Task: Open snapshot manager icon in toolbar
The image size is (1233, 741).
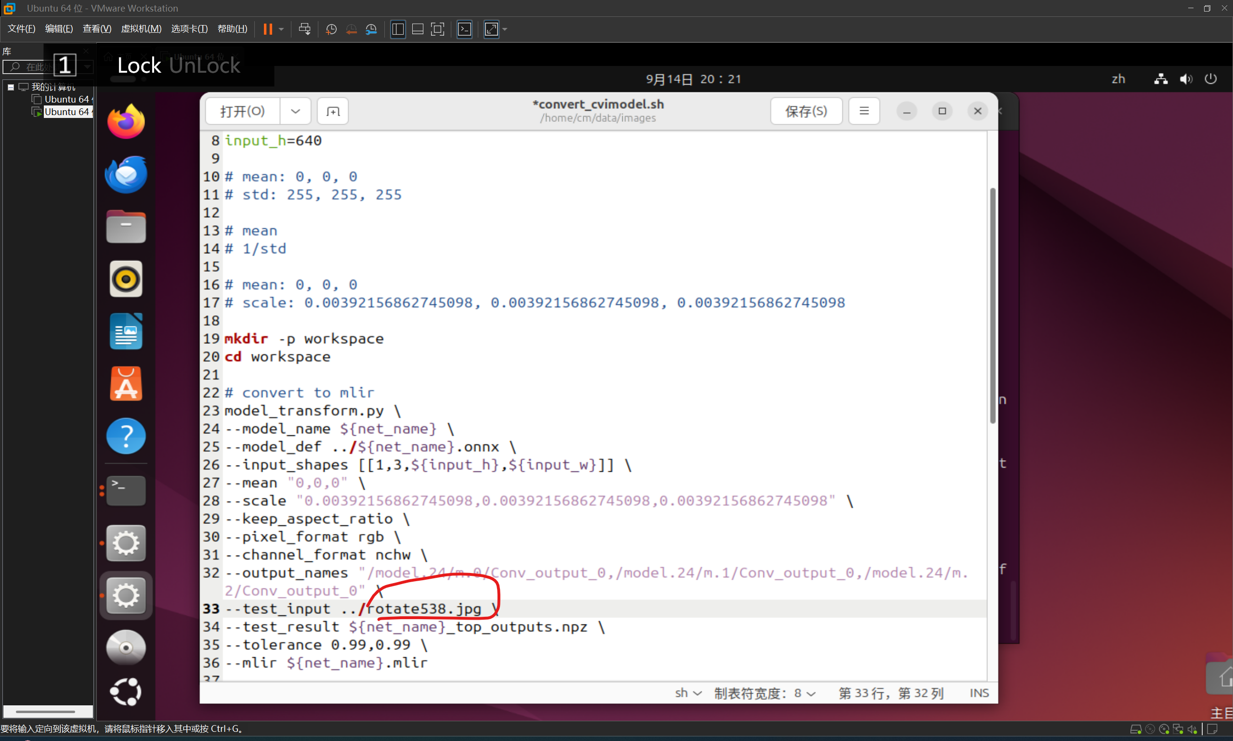Action: pyautogui.click(x=371, y=29)
